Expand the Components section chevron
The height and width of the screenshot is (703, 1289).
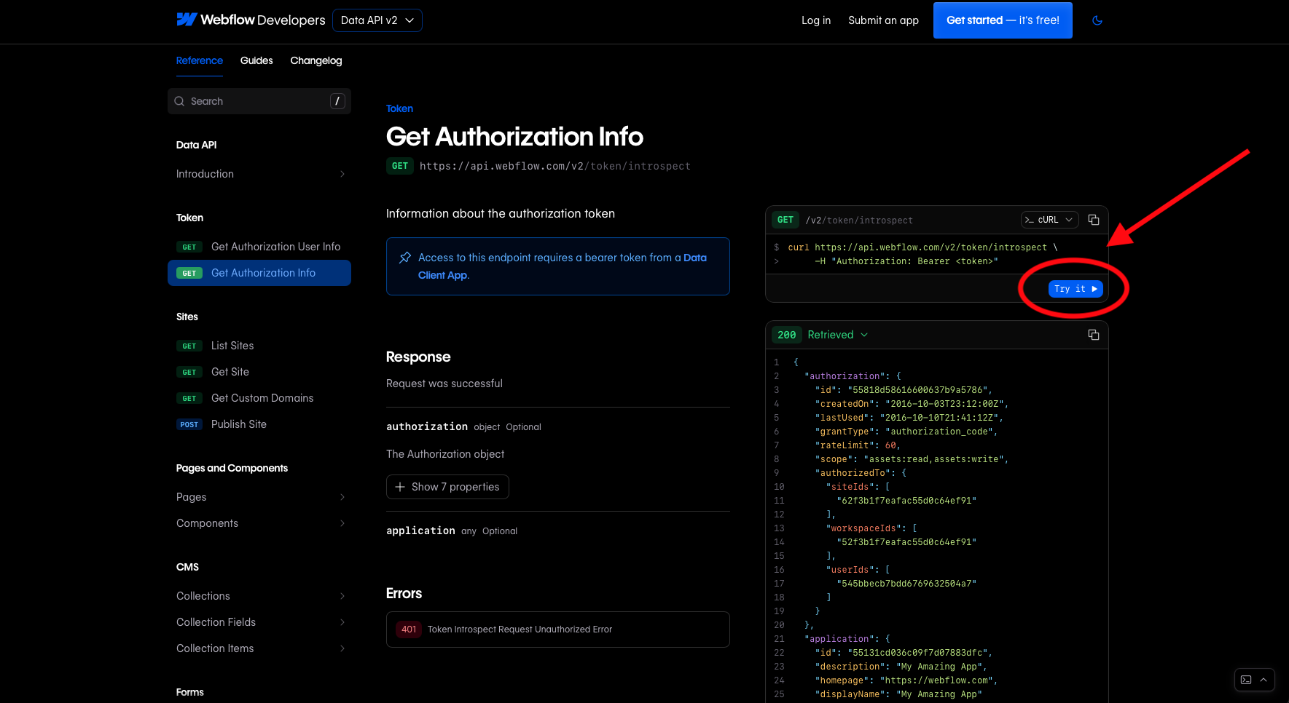coord(342,523)
